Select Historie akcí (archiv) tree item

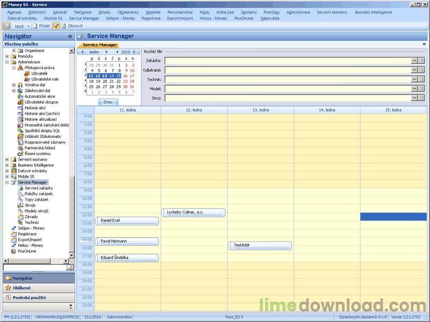click(x=42, y=114)
